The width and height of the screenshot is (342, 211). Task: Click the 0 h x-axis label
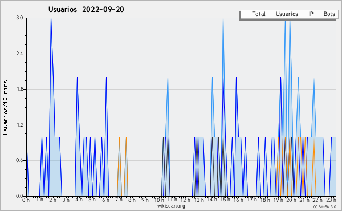[26, 200]
